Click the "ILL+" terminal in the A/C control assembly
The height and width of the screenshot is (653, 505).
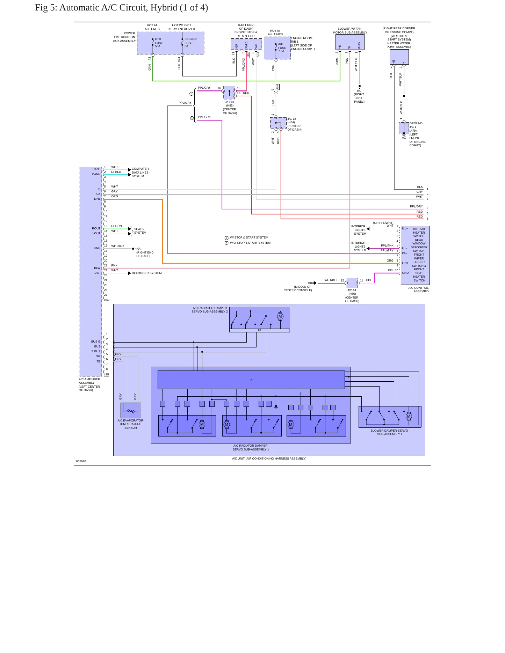coord(405,228)
